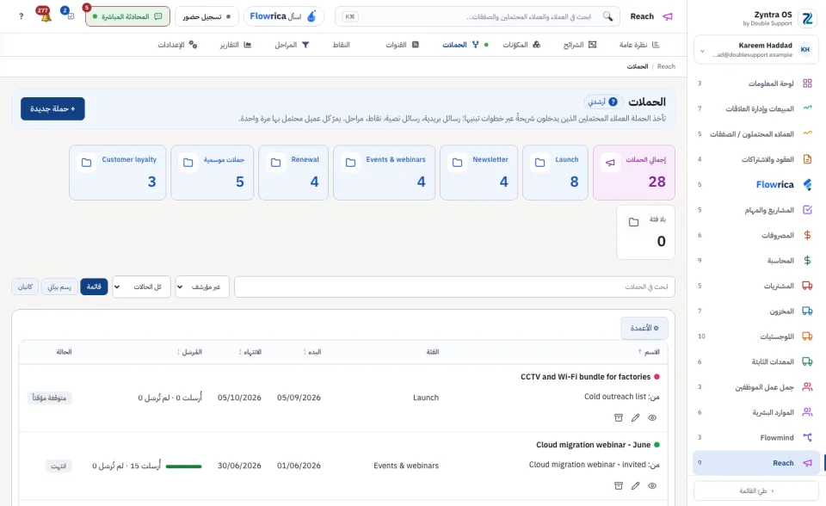The height and width of the screenshot is (506, 826).
Task: Filter by Newsletter category card
Action: pos(479,172)
